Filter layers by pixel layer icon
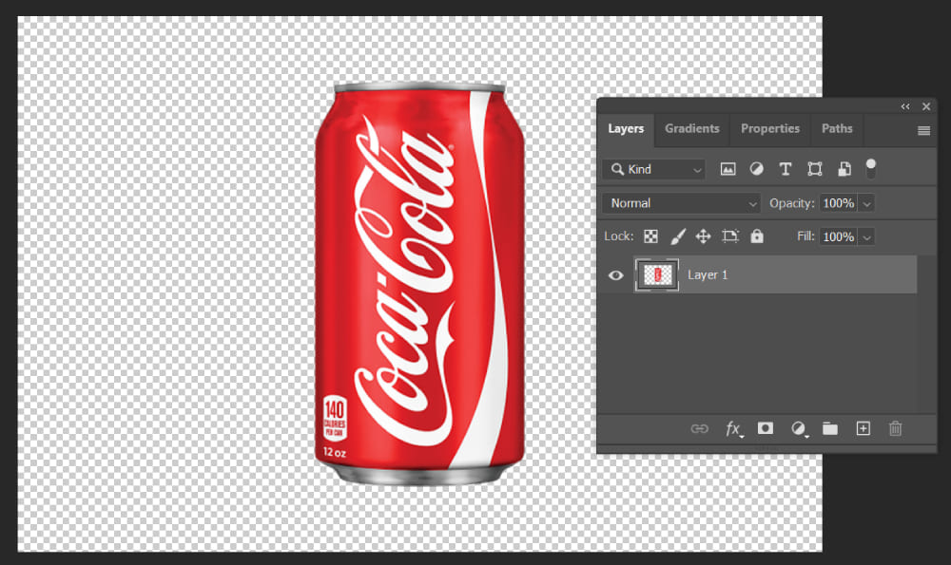This screenshot has width=951, height=565. 728,169
